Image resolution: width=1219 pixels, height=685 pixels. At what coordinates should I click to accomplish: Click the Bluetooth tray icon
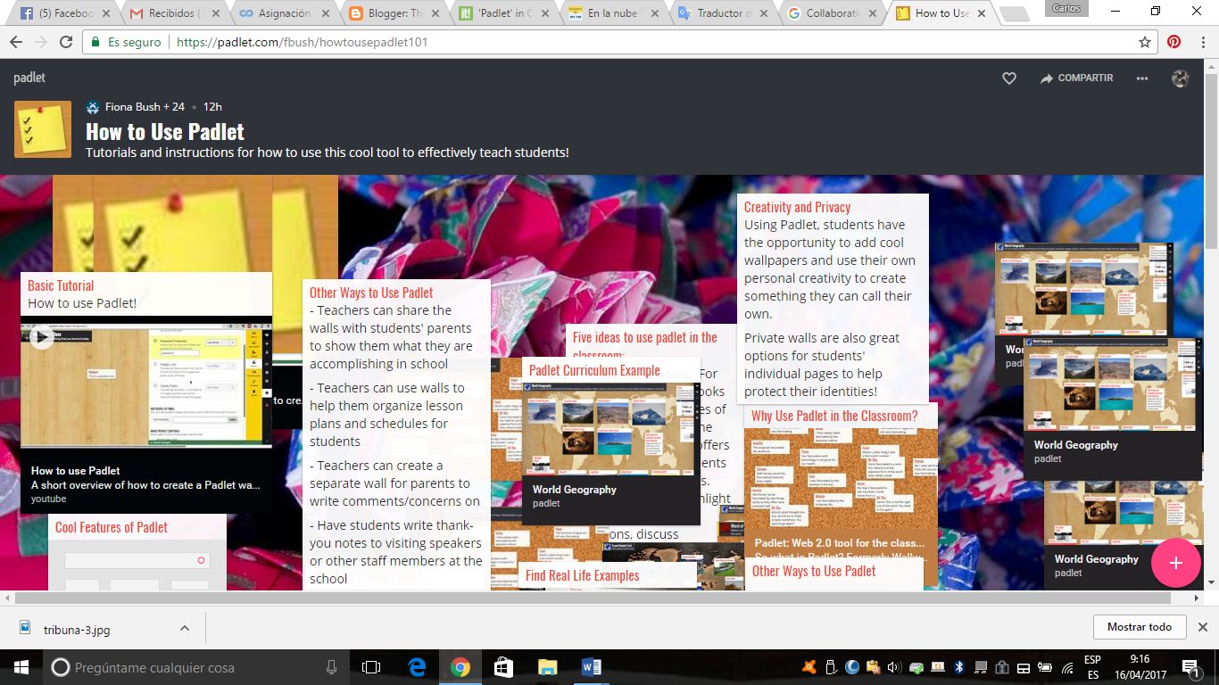(959, 667)
